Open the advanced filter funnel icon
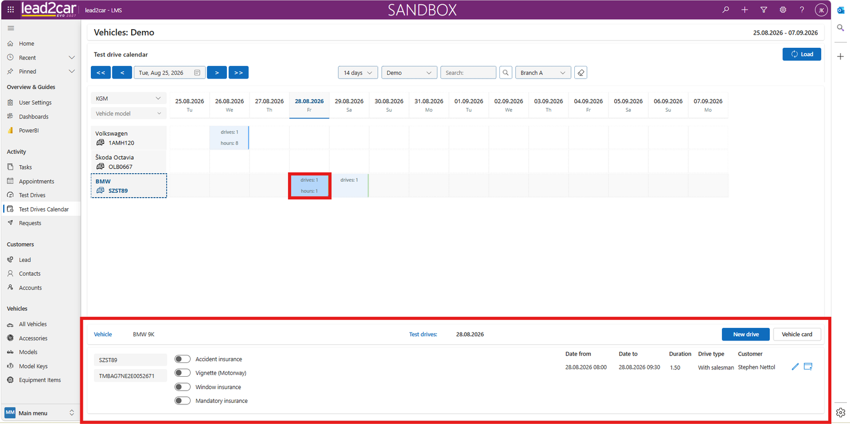Viewport: 850px width, 424px height. pos(764,10)
